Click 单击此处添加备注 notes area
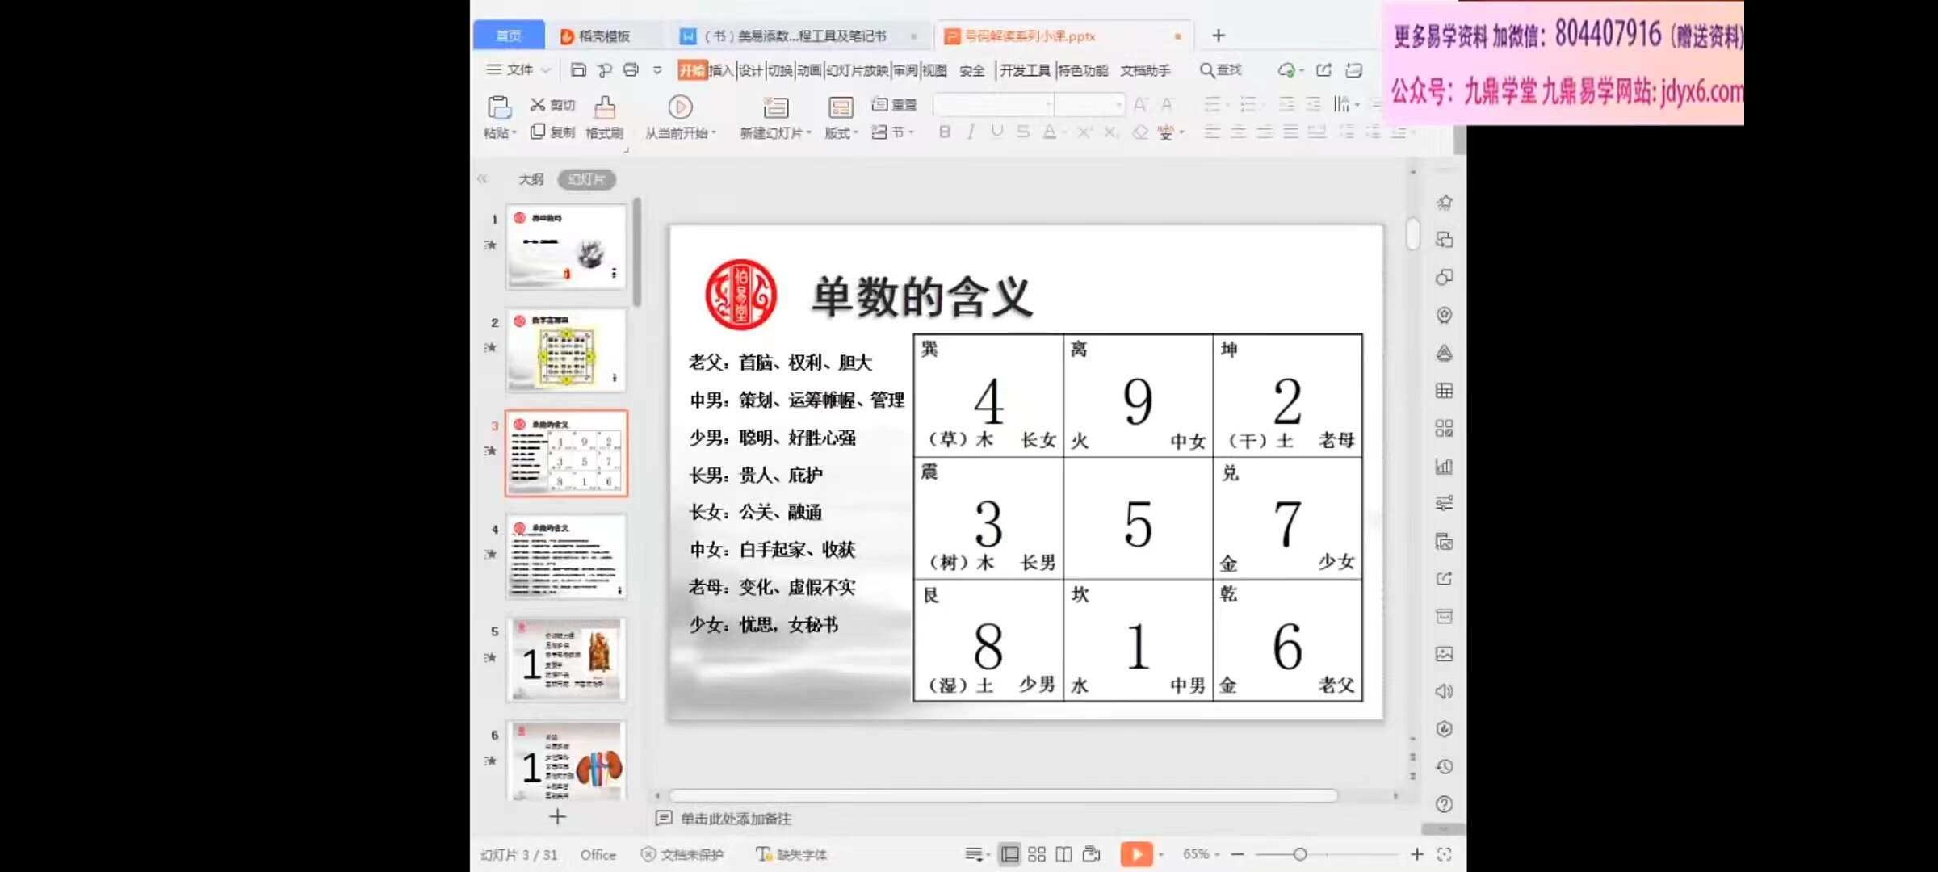 [736, 819]
